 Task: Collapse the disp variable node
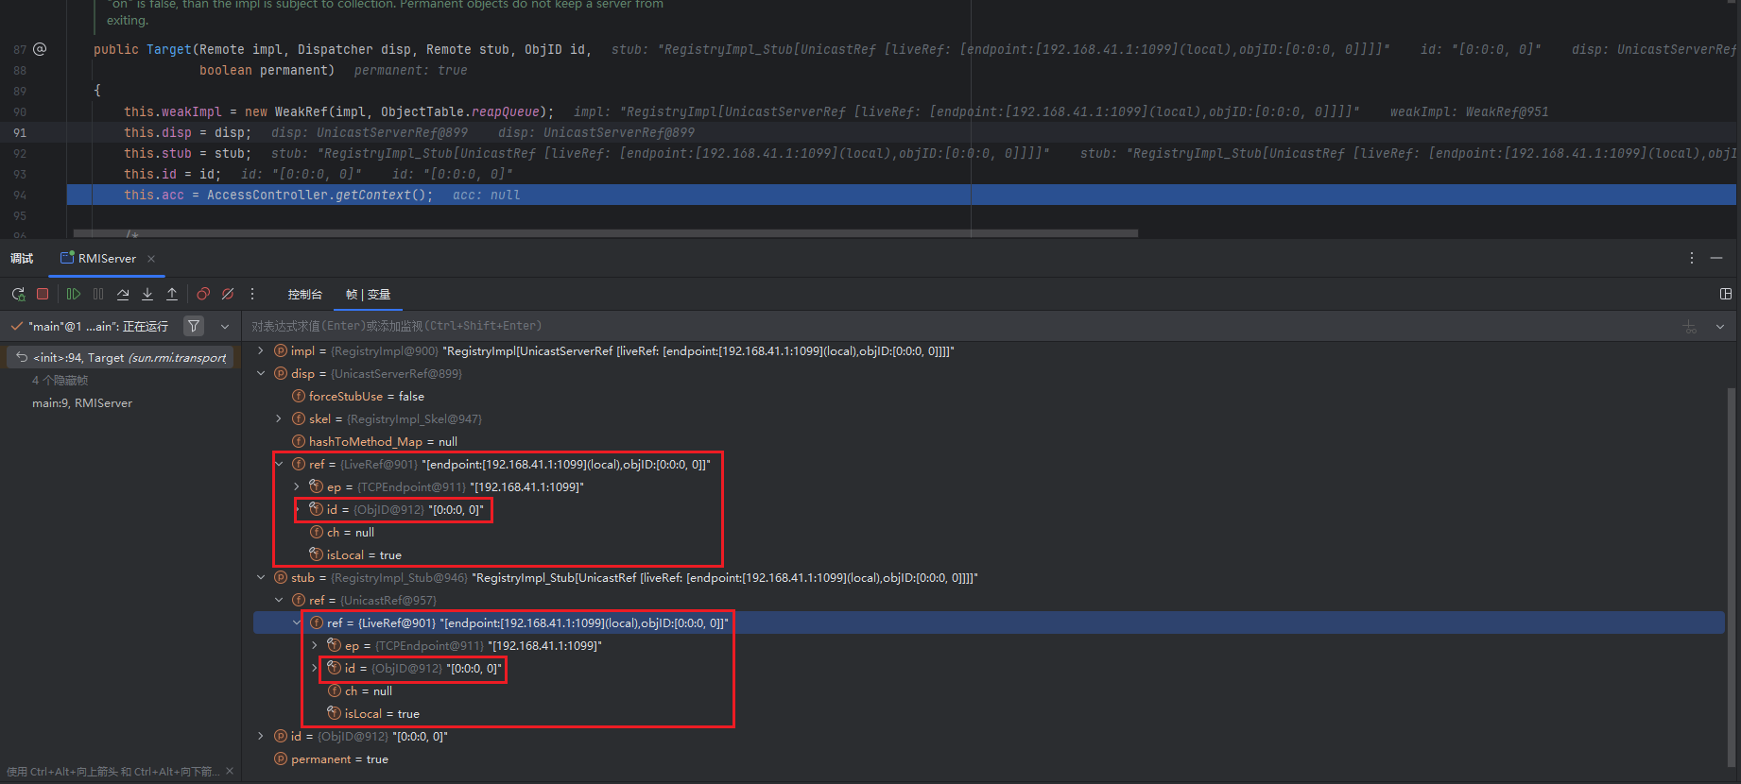(262, 373)
